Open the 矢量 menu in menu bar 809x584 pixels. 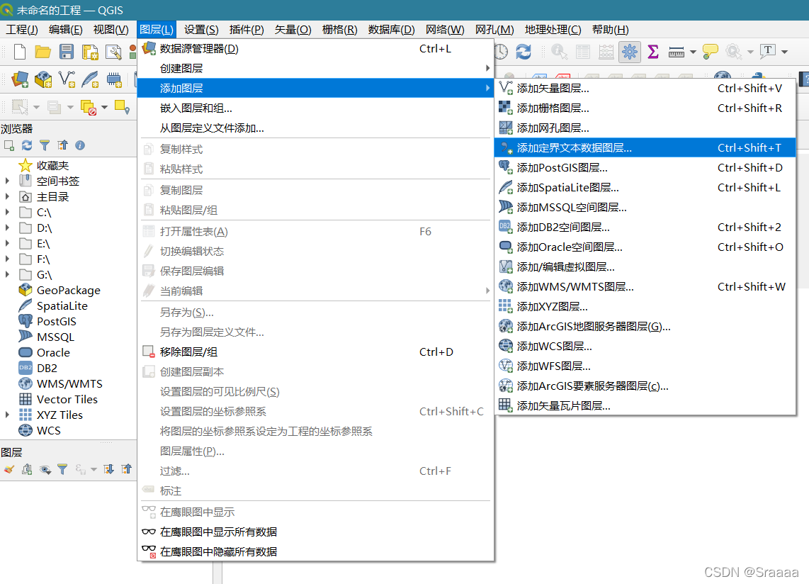pyautogui.click(x=293, y=30)
